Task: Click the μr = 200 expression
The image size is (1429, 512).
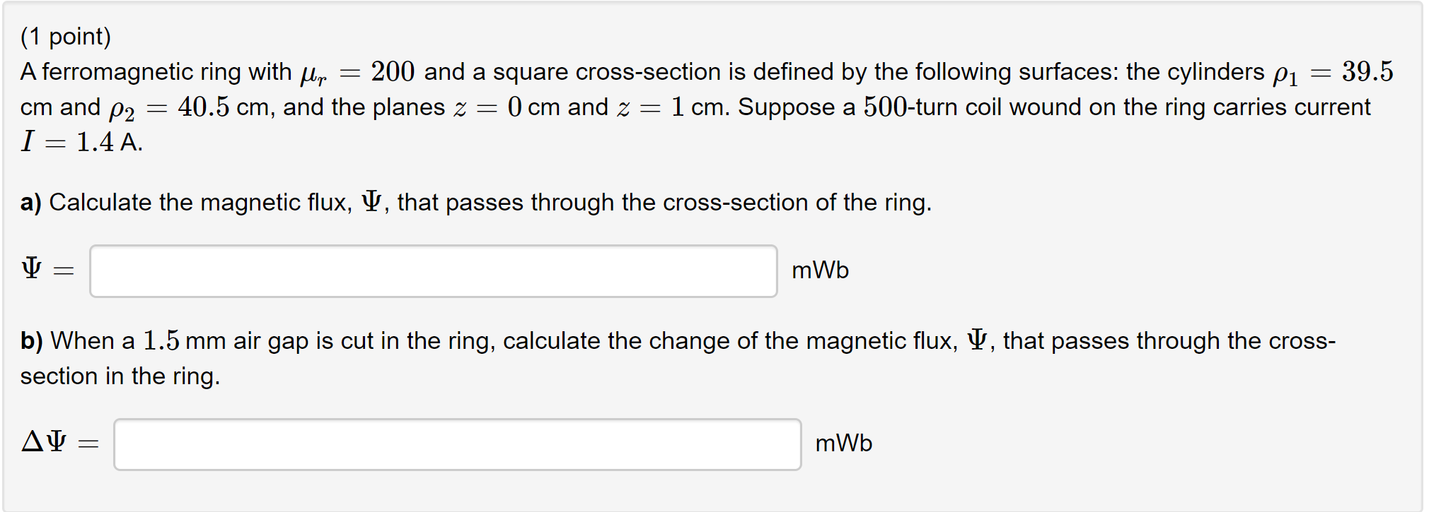Action: 361,71
